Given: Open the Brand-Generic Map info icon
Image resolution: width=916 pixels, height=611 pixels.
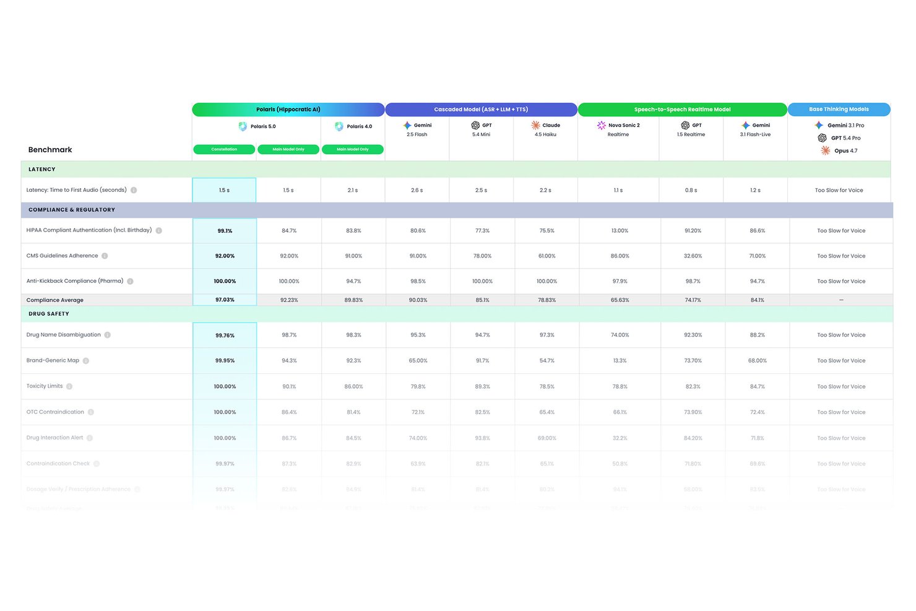Looking at the screenshot, I should (x=86, y=360).
